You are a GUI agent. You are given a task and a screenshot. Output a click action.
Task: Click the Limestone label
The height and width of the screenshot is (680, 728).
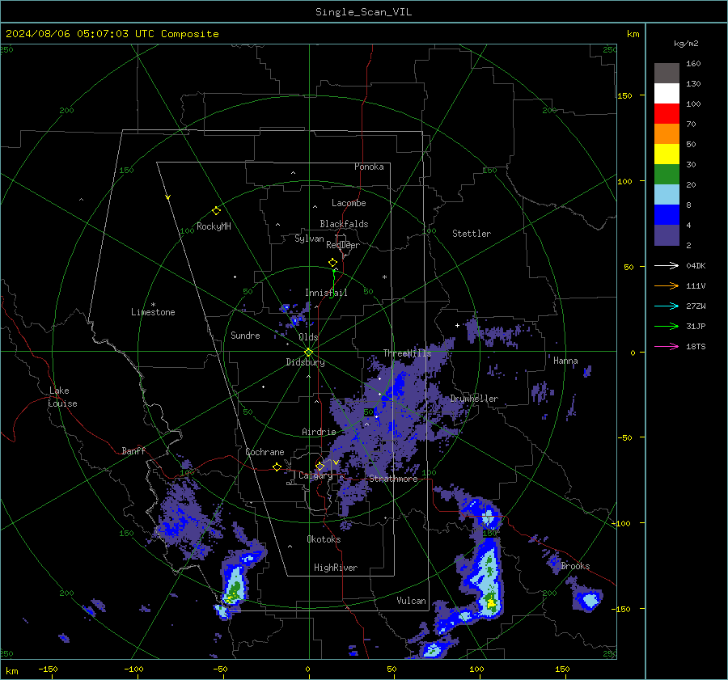(153, 312)
